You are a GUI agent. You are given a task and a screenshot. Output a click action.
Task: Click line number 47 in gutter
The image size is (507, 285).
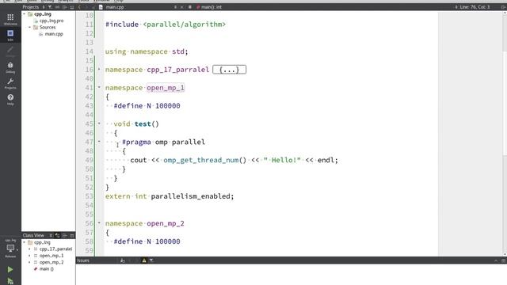[x=90, y=142]
